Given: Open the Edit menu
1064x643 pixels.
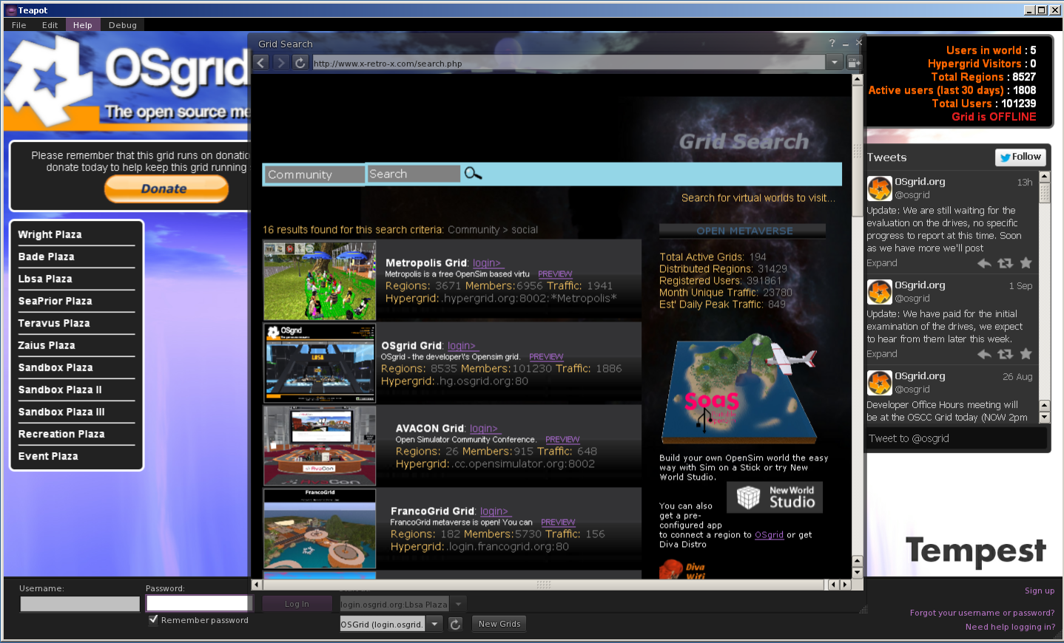Looking at the screenshot, I should click(50, 25).
